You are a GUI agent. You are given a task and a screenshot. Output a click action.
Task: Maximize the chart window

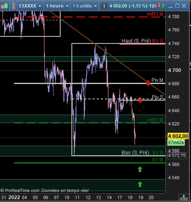click(177, 6)
